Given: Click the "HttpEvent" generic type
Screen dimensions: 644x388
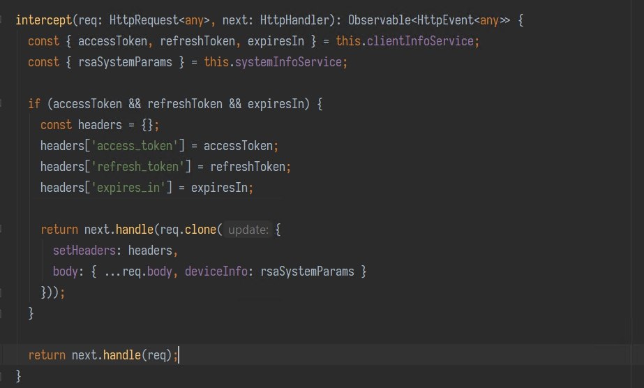Looking at the screenshot, I should (445, 20).
